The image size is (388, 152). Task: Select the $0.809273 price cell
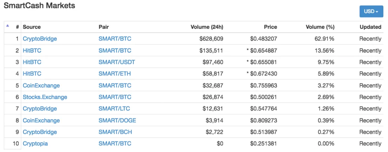[264, 121]
